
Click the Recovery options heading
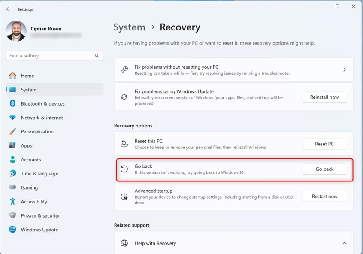point(133,126)
